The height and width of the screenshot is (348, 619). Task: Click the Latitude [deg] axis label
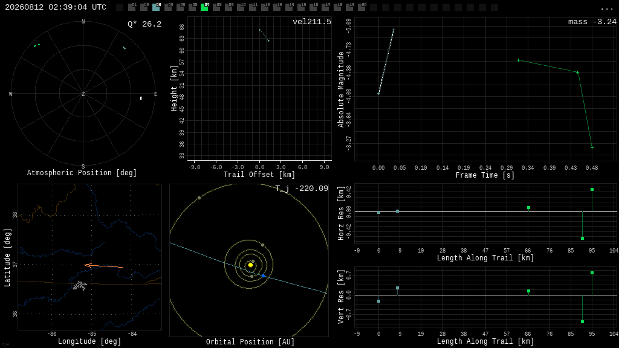[x=7, y=257]
